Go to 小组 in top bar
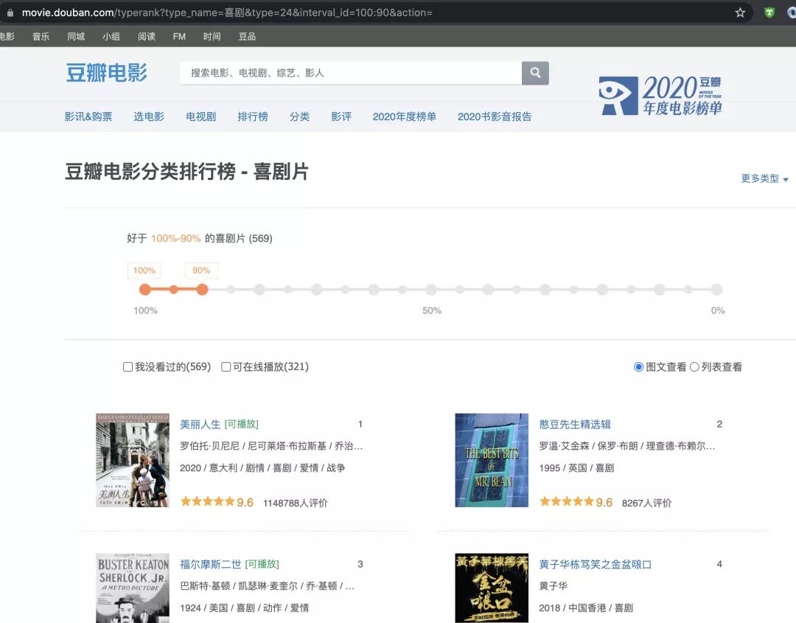This screenshot has height=623, width=796. tap(111, 37)
